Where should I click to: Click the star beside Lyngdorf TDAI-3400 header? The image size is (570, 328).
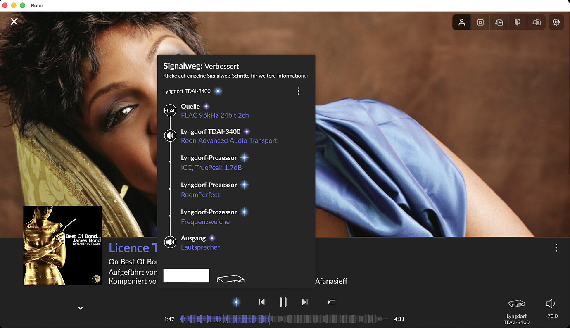(x=218, y=91)
